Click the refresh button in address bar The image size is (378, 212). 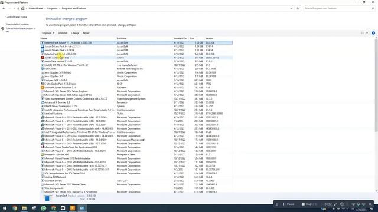(298, 8)
